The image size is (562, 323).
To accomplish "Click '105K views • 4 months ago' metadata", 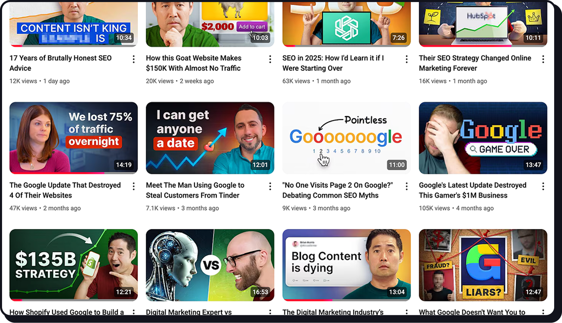I will (456, 208).
